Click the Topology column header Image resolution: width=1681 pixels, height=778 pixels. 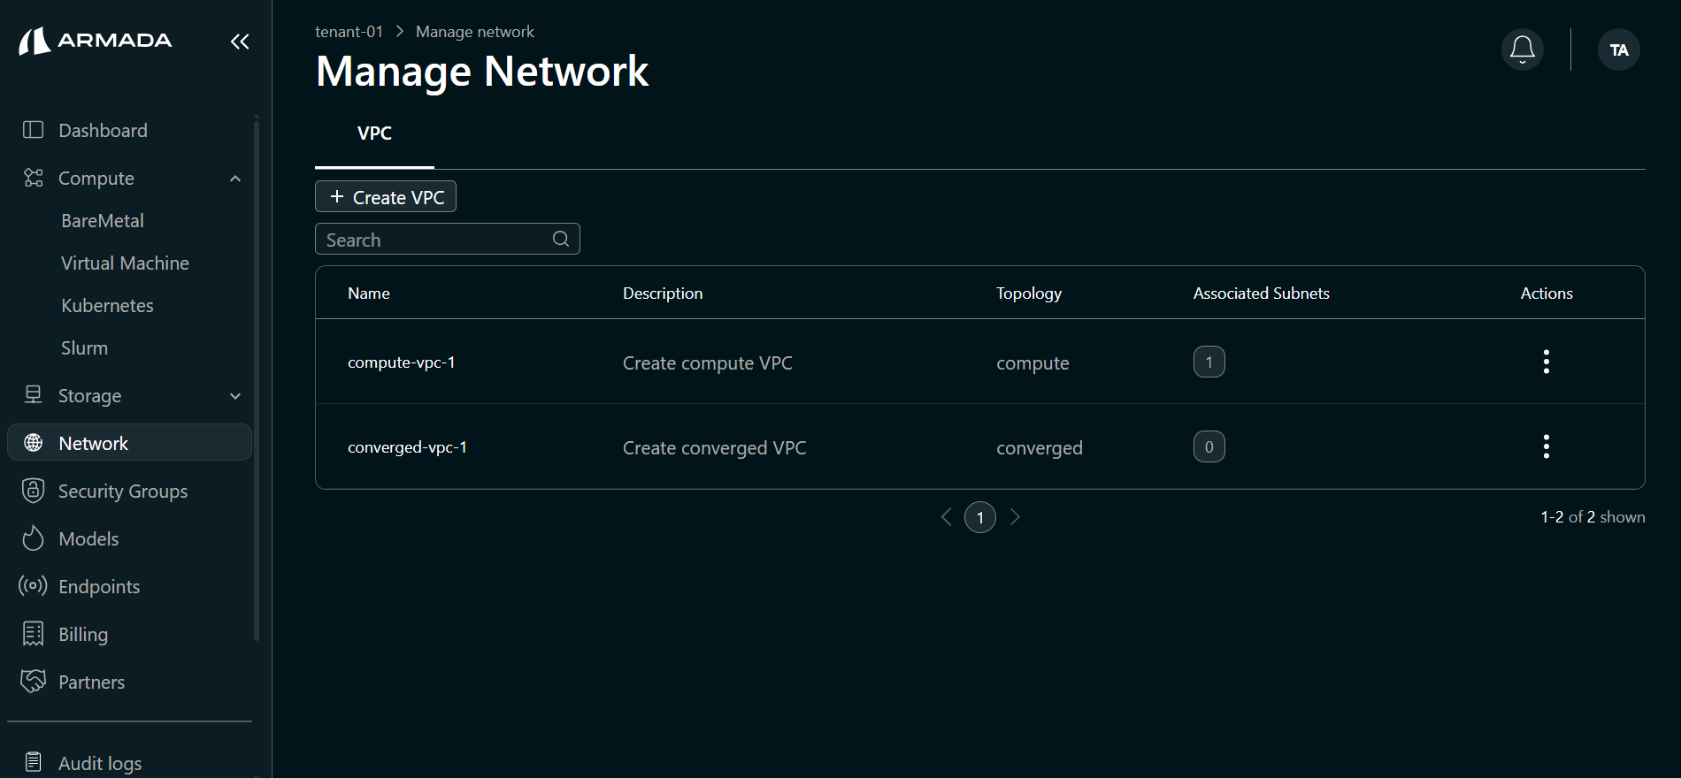point(1029,294)
